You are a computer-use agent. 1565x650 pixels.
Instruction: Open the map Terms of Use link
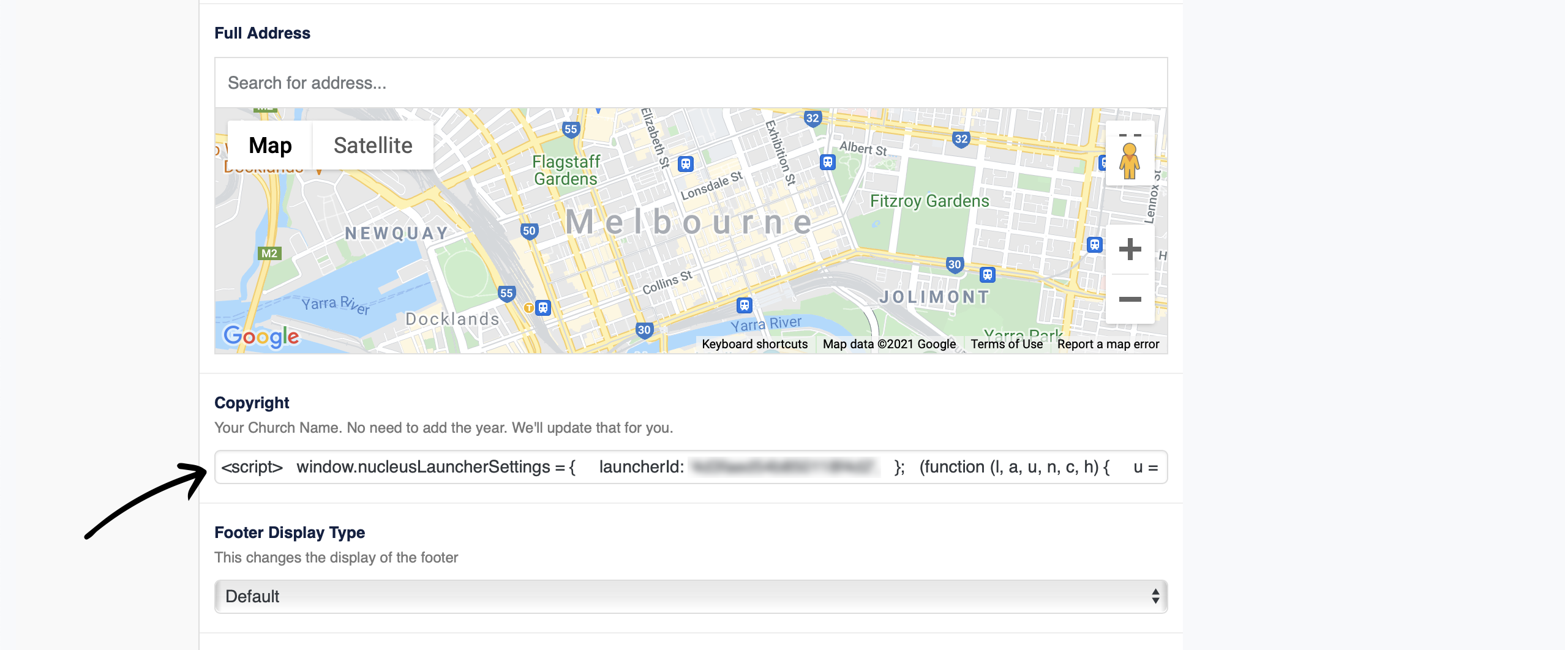pyautogui.click(x=1007, y=344)
